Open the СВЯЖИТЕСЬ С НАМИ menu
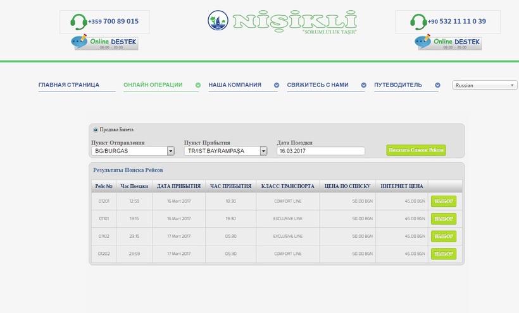The height and width of the screenshot is (313, 519). point(318,85)
